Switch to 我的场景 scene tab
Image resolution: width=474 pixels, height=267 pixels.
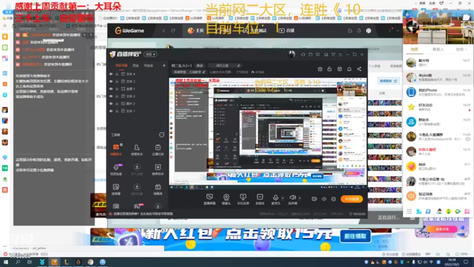coord(121,65)
